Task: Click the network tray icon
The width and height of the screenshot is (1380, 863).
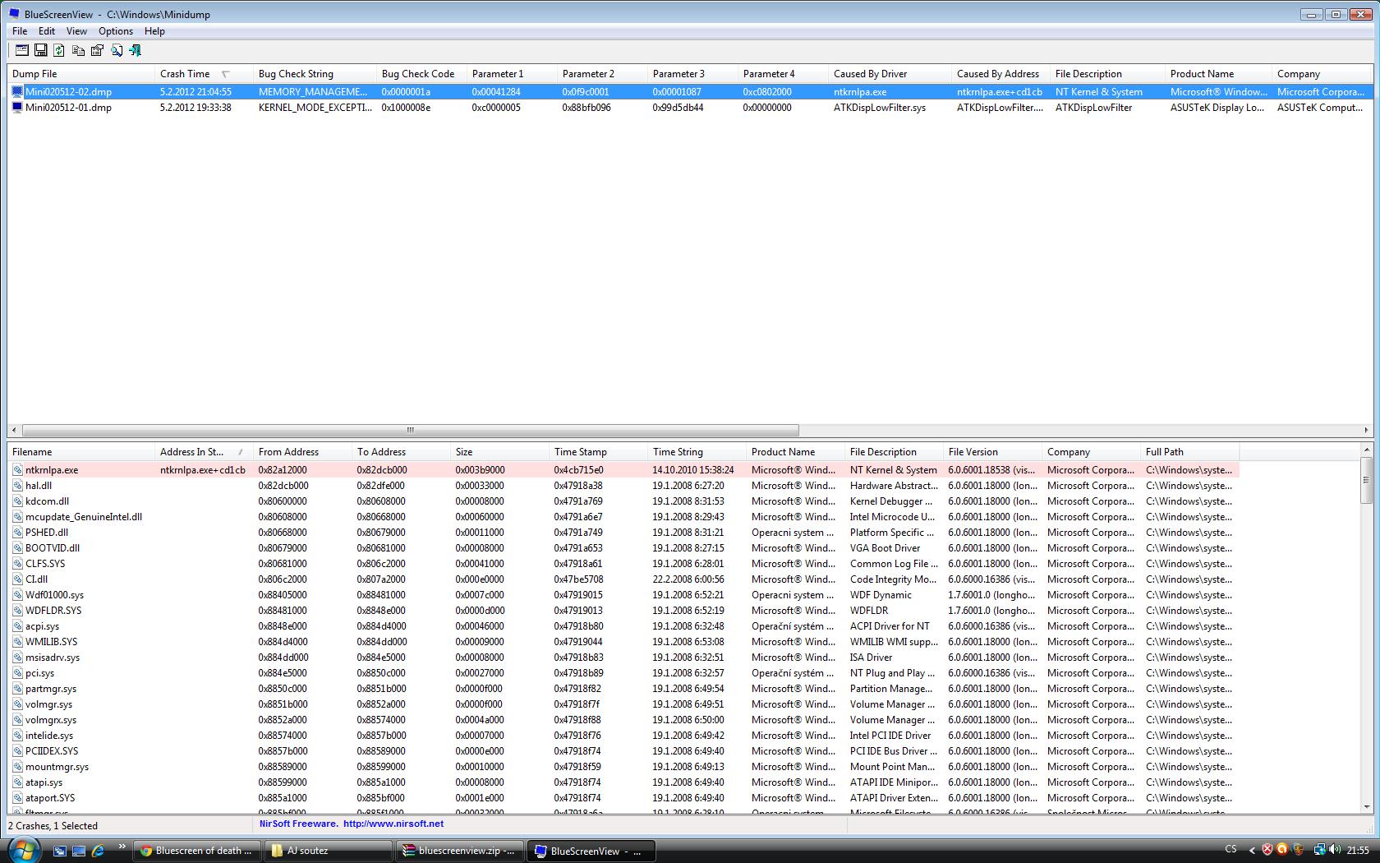Action: (x=1319, y=850)
